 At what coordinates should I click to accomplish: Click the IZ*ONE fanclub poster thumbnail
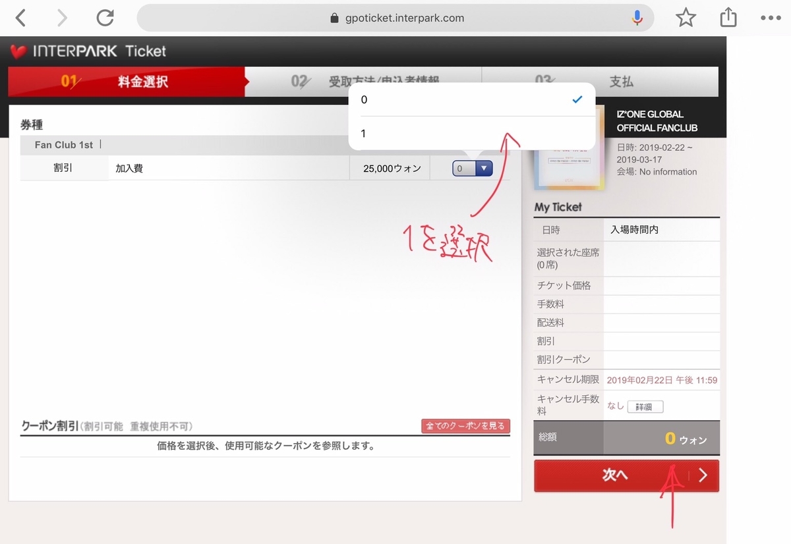click(569, 148)
